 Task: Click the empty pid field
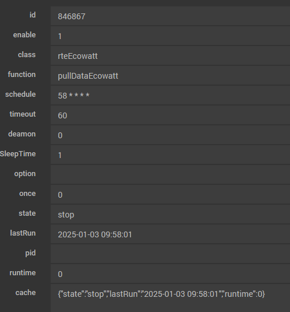[x=170, y=254]
